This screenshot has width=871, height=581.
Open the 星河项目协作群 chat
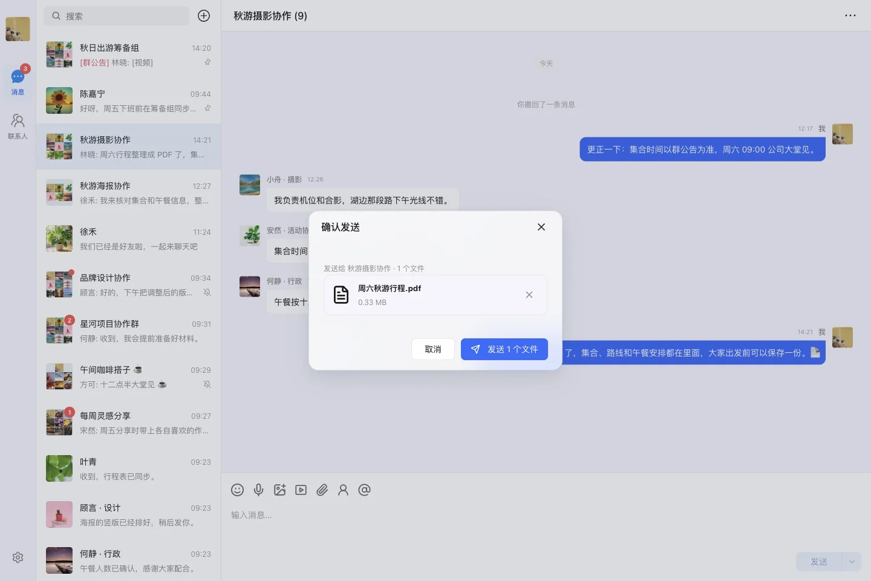tap(128, 330)
